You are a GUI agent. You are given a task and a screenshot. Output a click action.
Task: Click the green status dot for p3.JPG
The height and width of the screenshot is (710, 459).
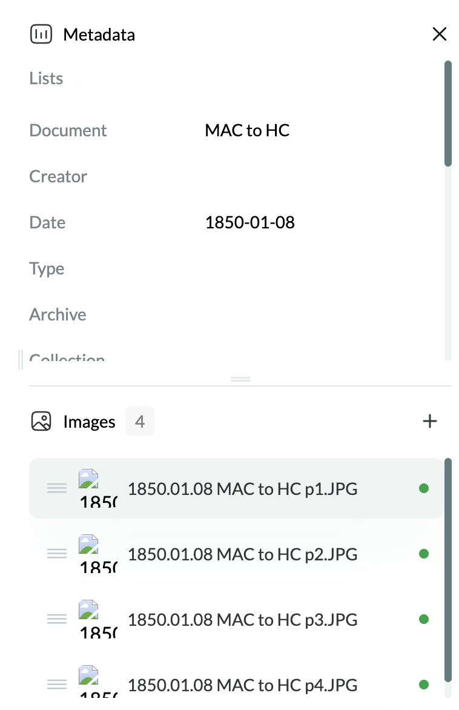pos(424,619)
